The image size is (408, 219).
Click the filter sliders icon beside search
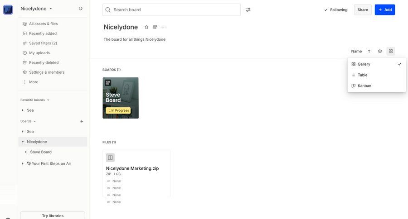point(248,10)
